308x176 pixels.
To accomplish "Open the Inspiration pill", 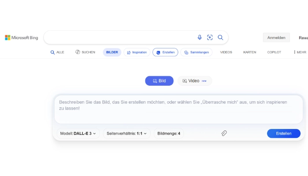I will tap(137, 52).
